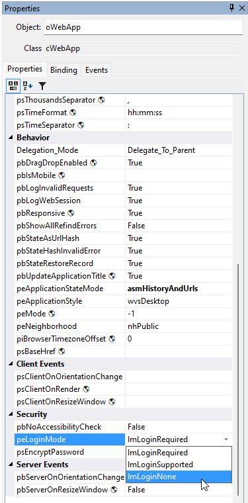Click globe icon beside pbResponsive
This screenshot has height=503, width=248.
point(71,213)
